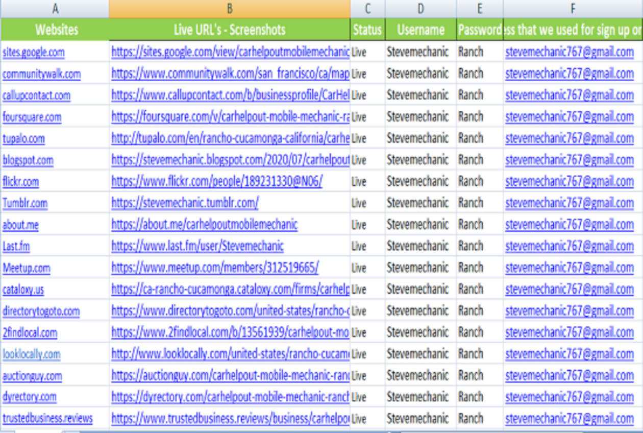This screenshot has width=643, height=433.
Task: Click the Password header cell
Action: click(x=480, y=30)
